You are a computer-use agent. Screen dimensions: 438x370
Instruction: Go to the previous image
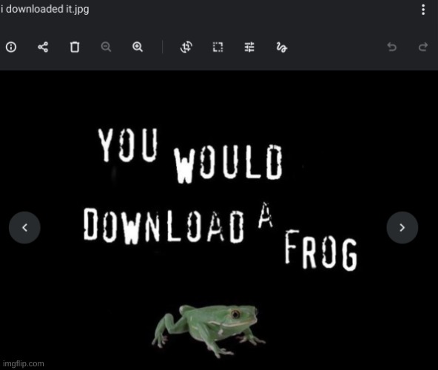(24, 227)
